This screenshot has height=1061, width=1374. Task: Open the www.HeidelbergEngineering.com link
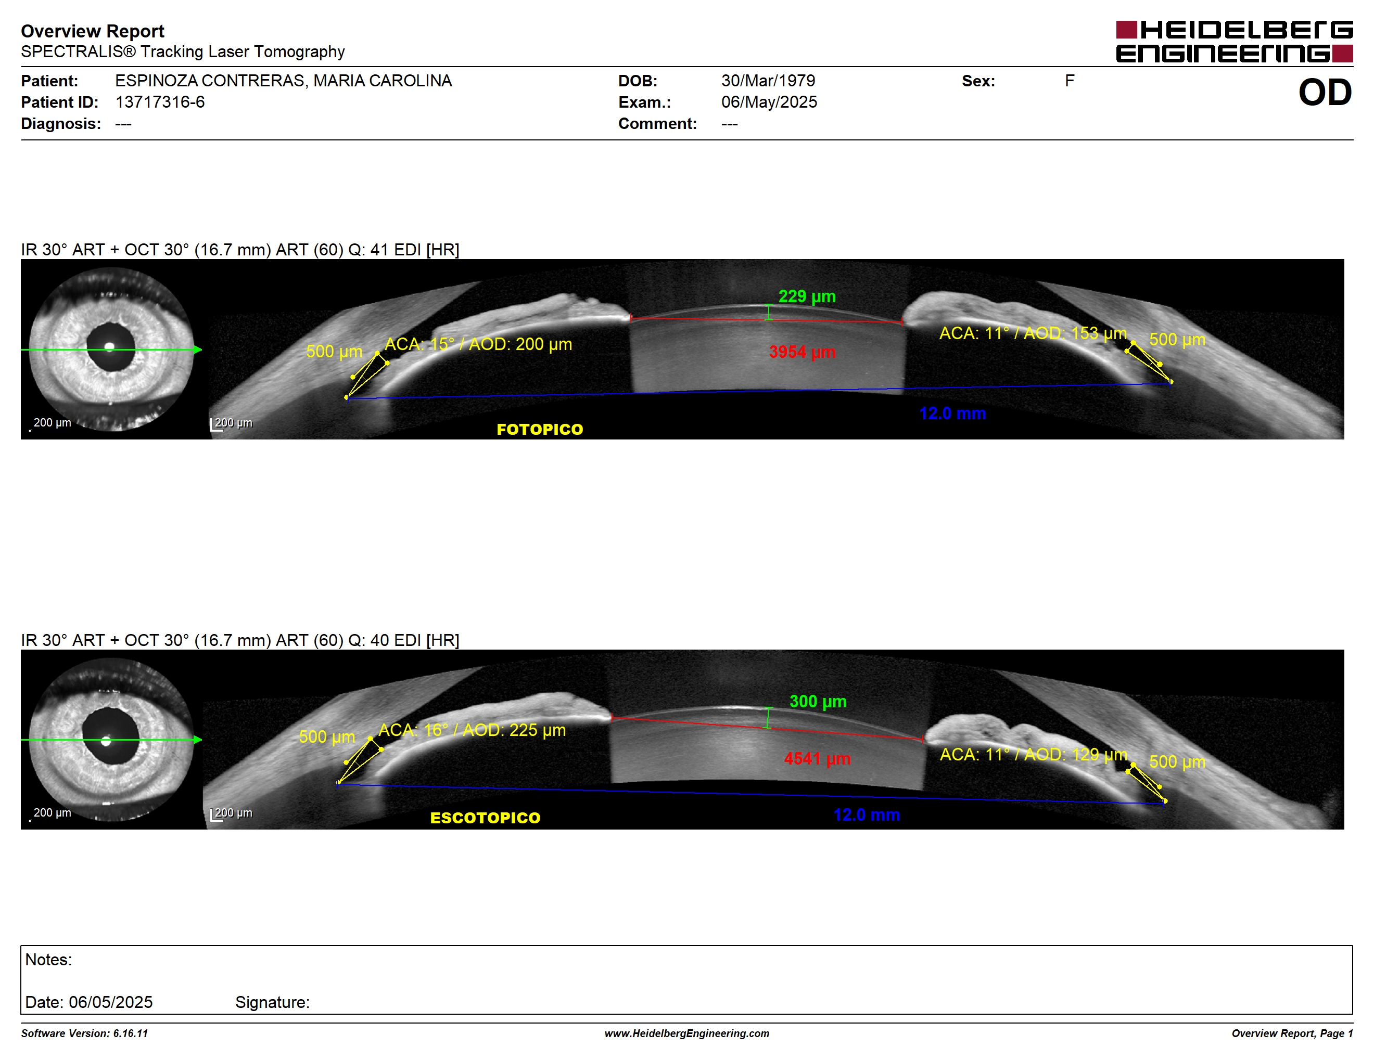pos(687,1033)
